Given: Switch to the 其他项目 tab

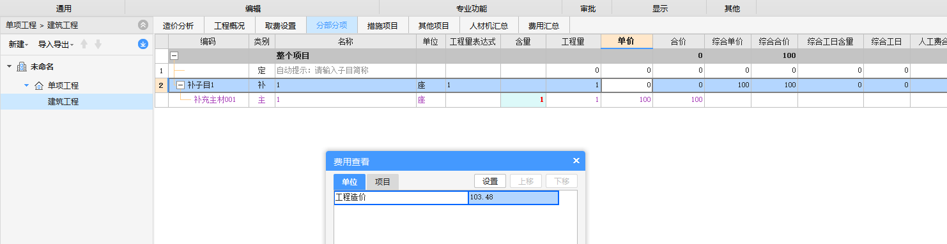Looking at the screenshot, I should tap(434, 25).
